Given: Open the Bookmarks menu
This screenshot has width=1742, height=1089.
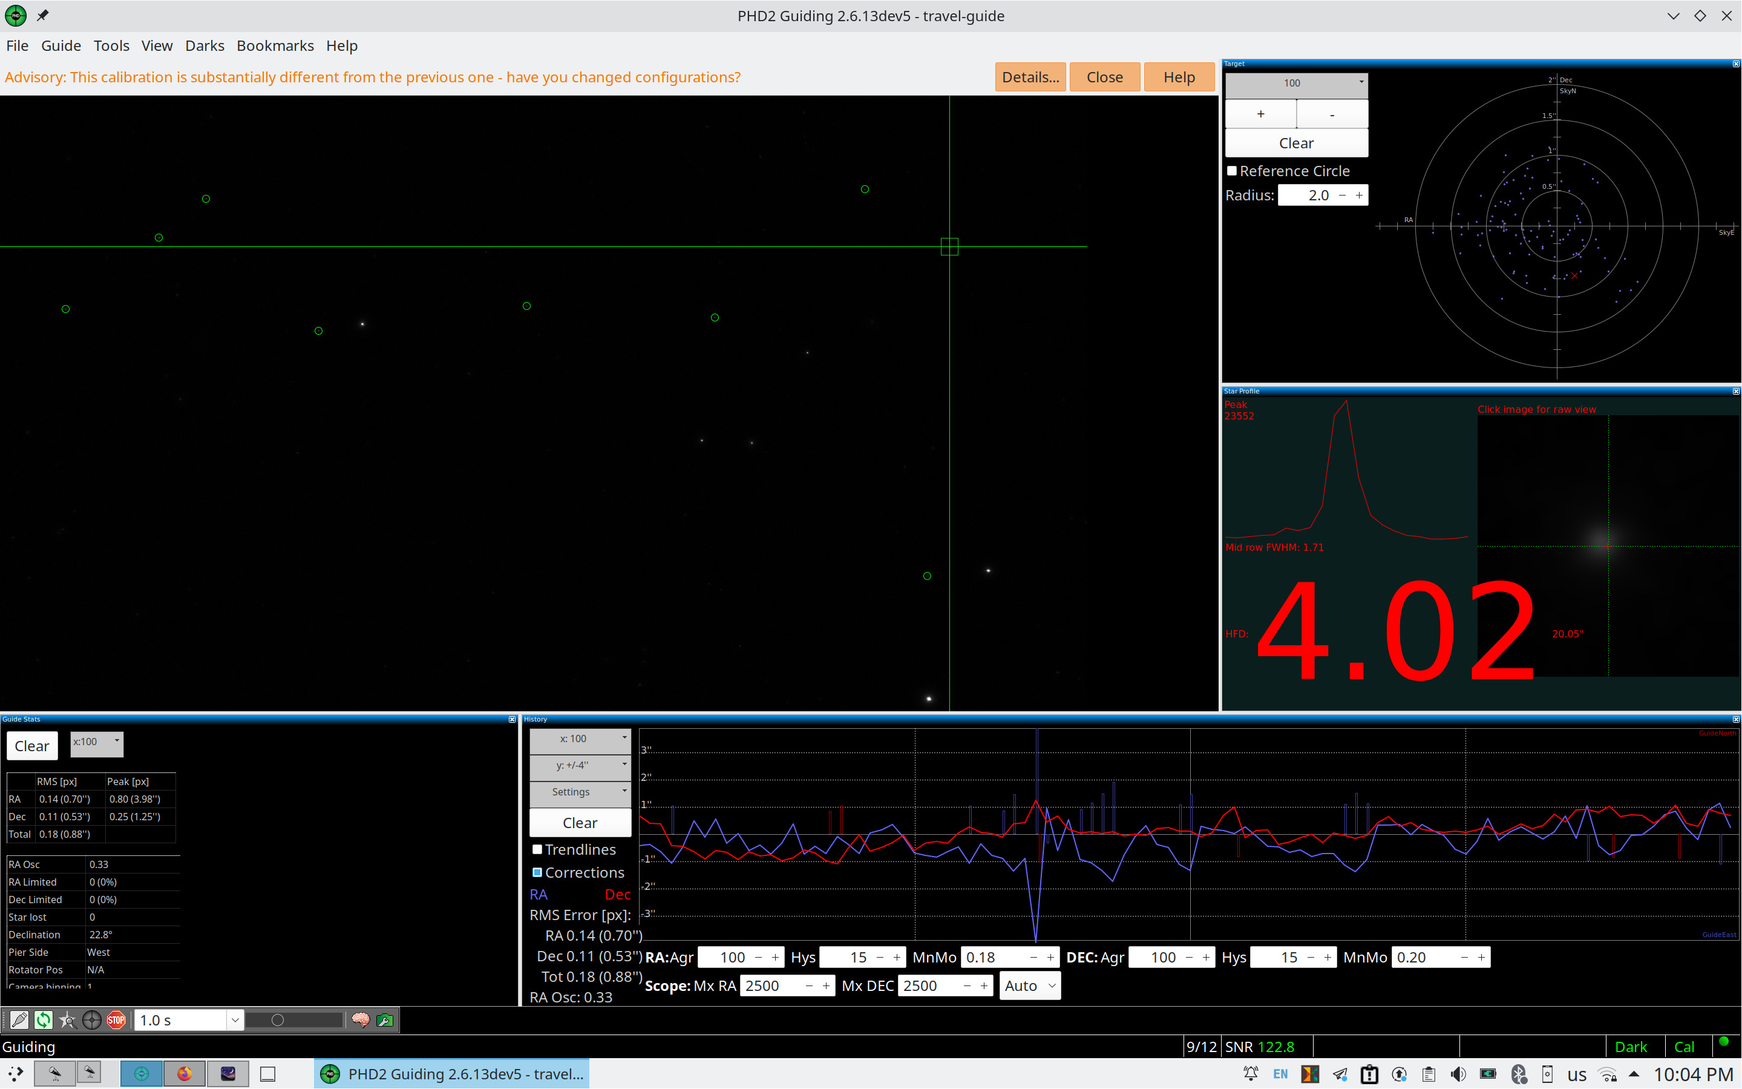Looking at the screenshot, I should pyautogui.click(x=275, y=45).
